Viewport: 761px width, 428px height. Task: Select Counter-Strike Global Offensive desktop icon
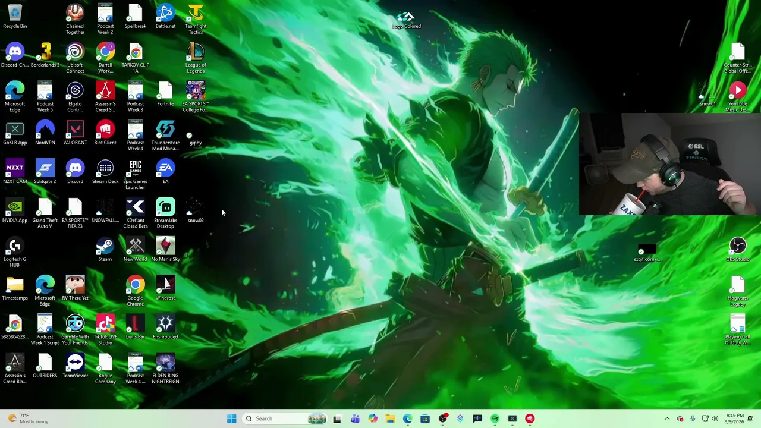click(737, 58)
